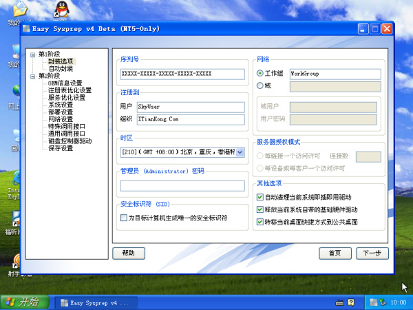Open OEM信息设置 in the tree
Viewport: 413px width, 310px height.
(x=65, y=83)
